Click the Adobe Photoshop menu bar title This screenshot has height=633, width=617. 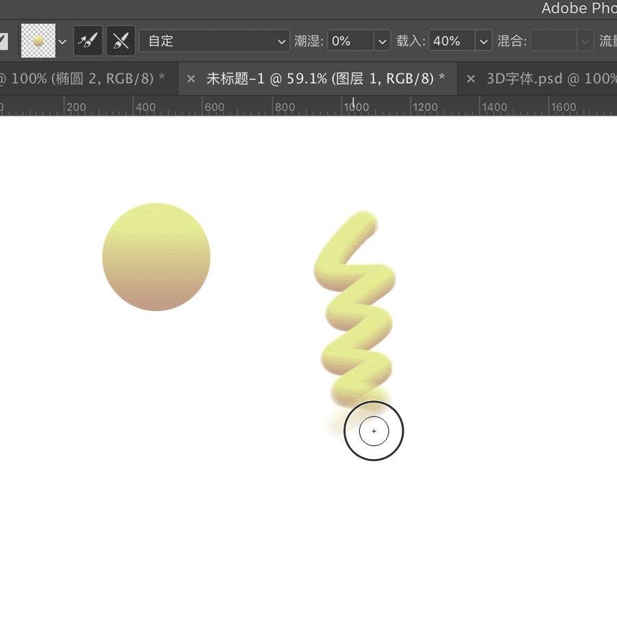(579, 8)
